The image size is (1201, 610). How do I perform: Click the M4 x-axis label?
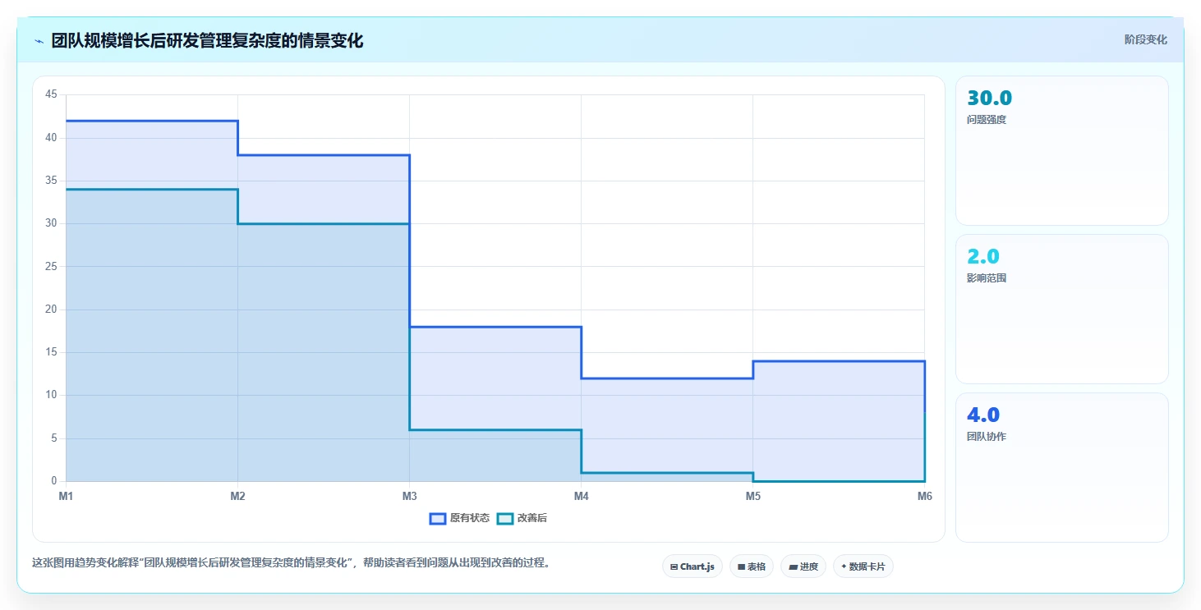[581, 496]
